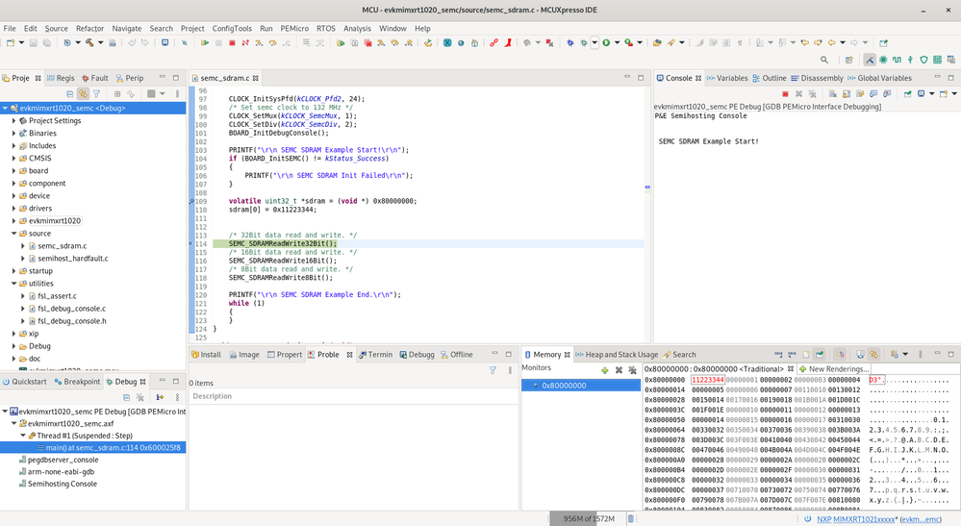The height and width of the screenshot is (526, 961).
Task: Click the filter icon in Problems view
Action: (x=493, y=369)
